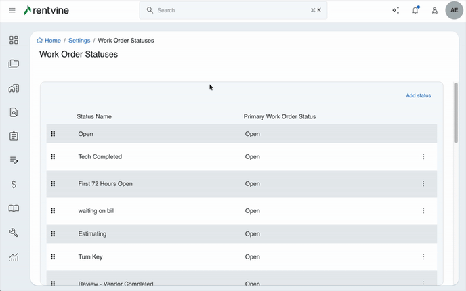
Task: Open the hamburger navigation menu
Action: click(12, 11)
